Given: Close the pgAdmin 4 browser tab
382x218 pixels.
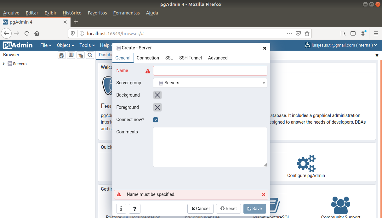Looking at the screenshot, I should click(65, 22).
